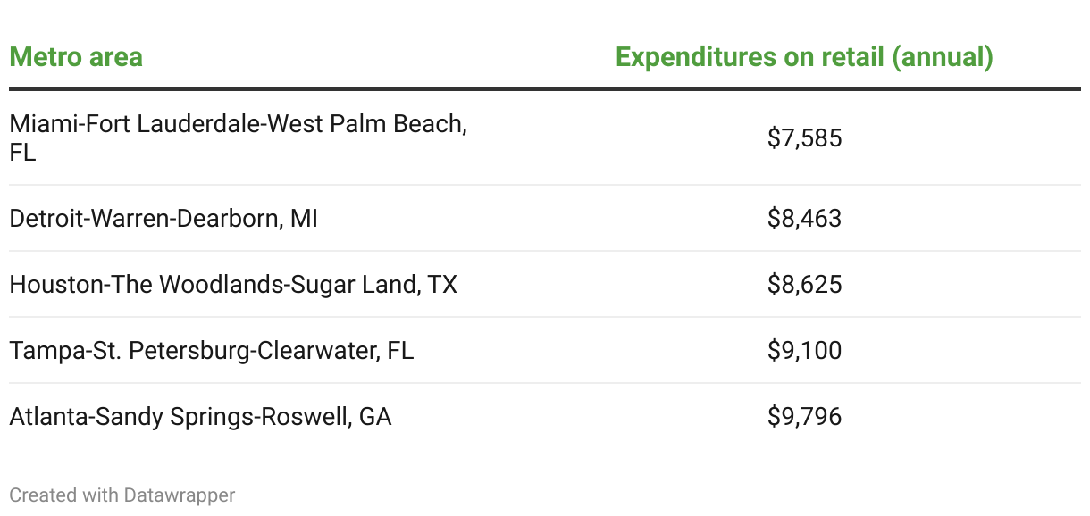Sort by Expenditures on retail (annual) header
The width and height of the screenshot is (1090, 516).
coord(804,58)
